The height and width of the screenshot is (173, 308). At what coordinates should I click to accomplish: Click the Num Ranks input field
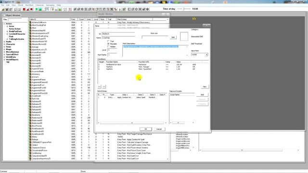(112, 55)
